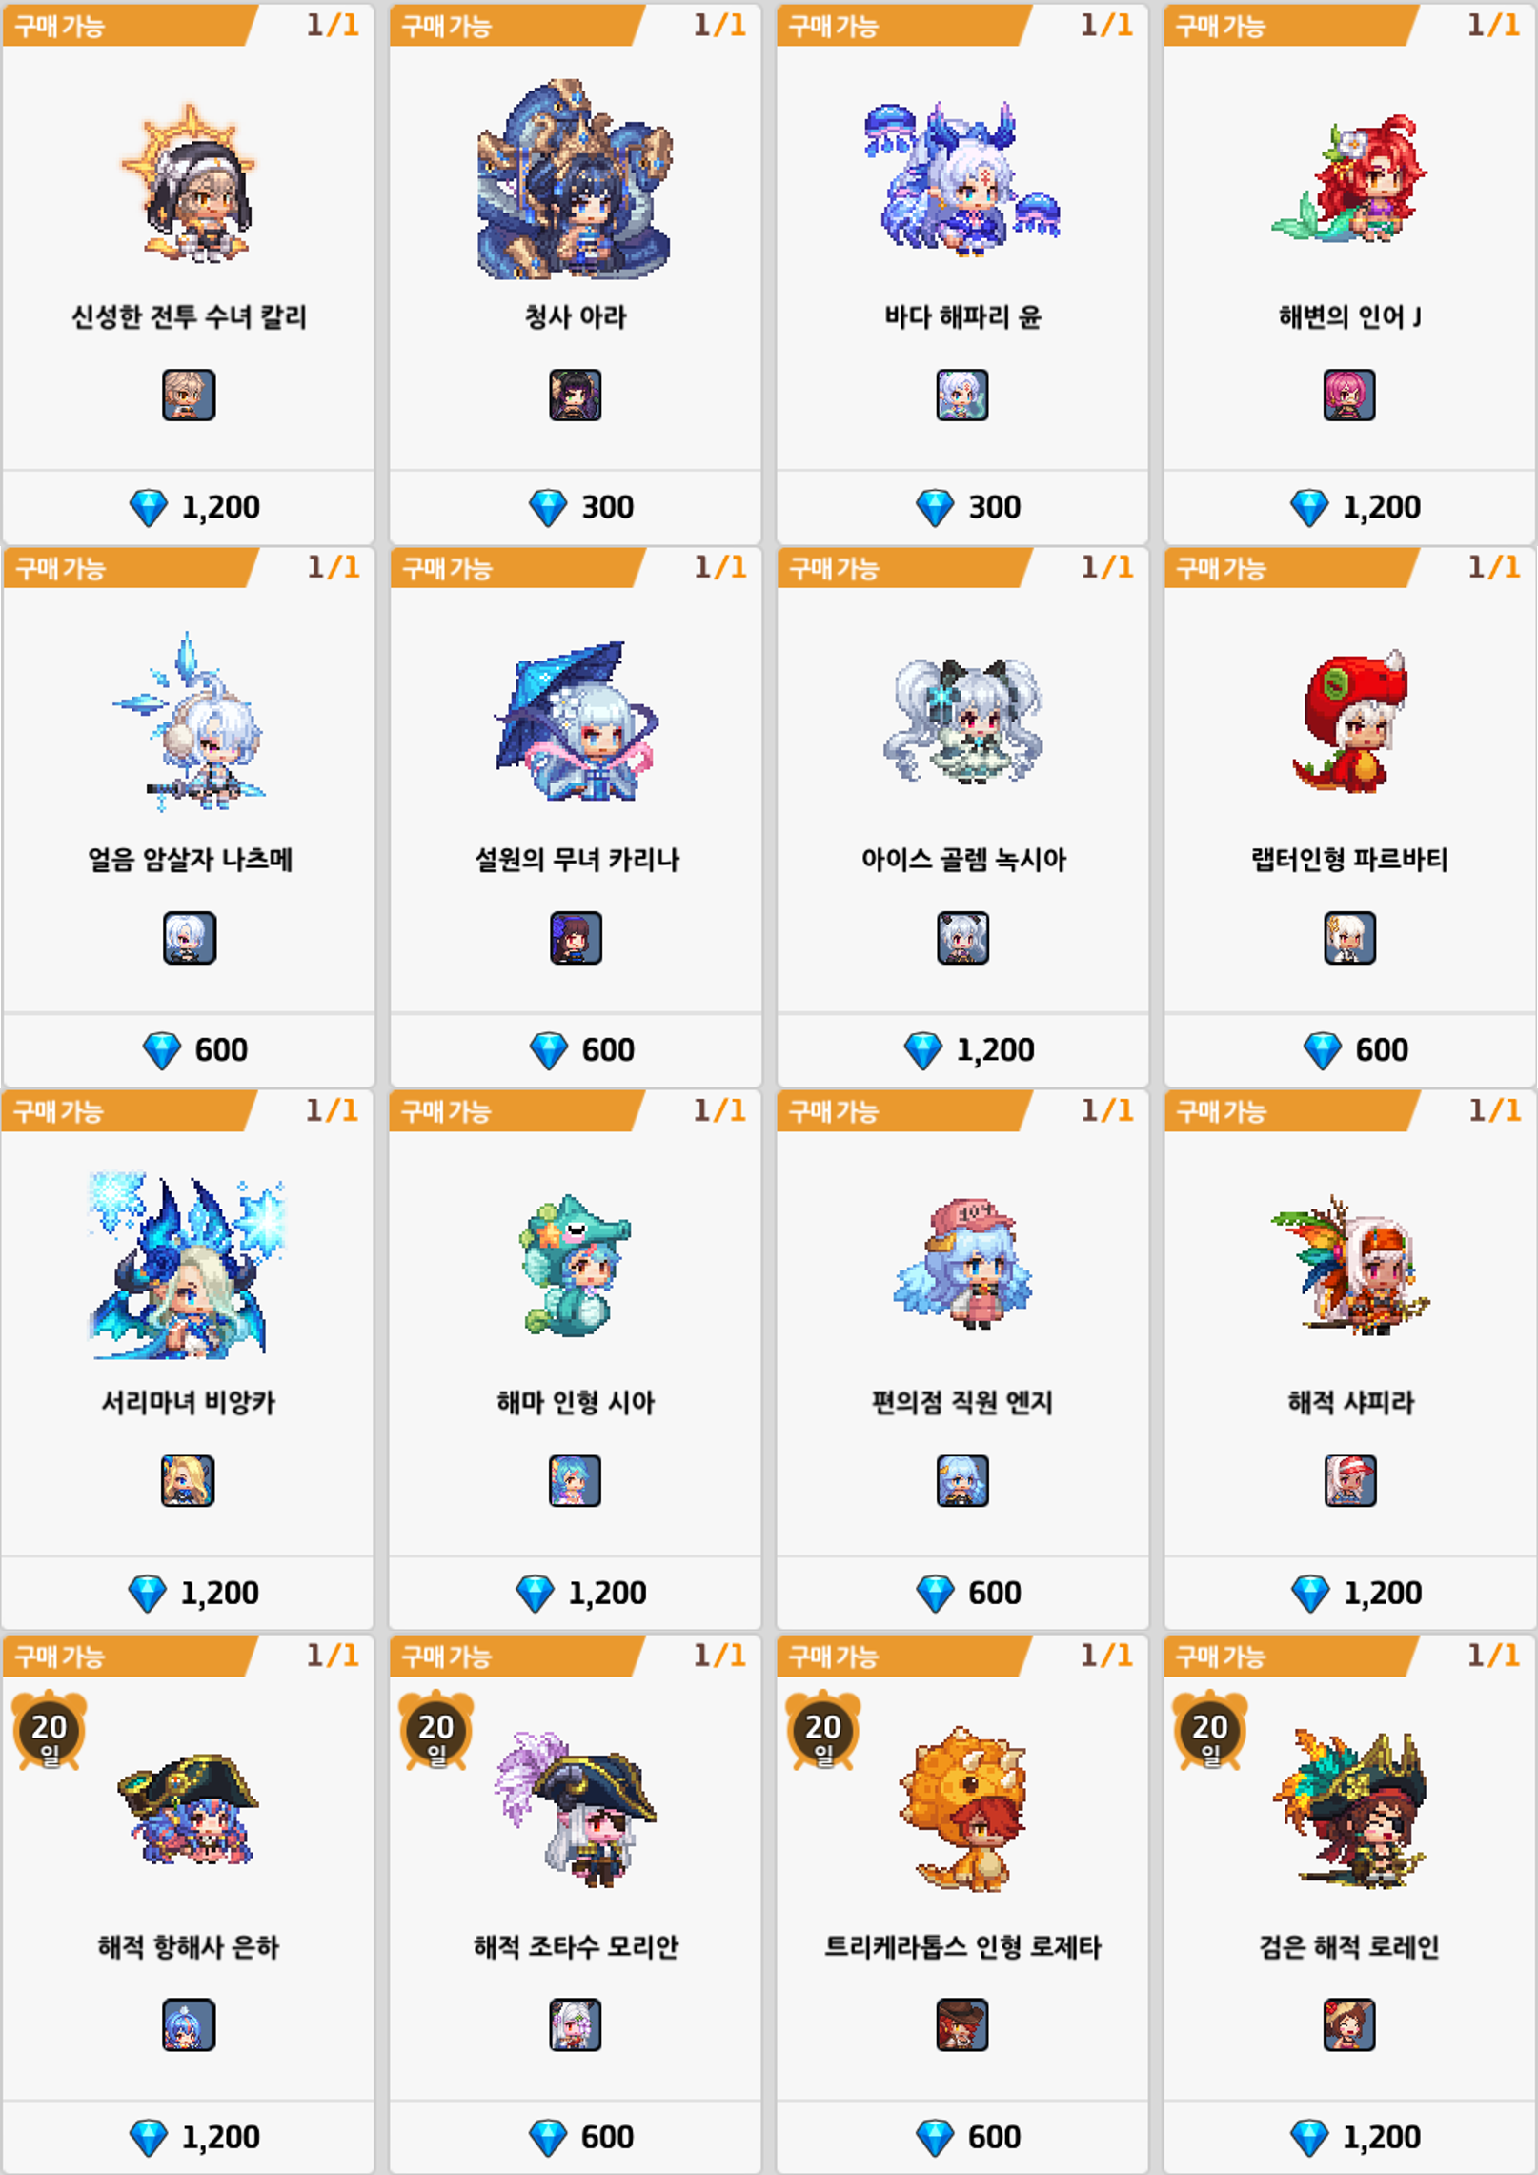The height and width of the screenshot is (2175, 1538).
Task: Click the portrait icon under 아이스 골렘 녹시아
Action: pos(962,938)
